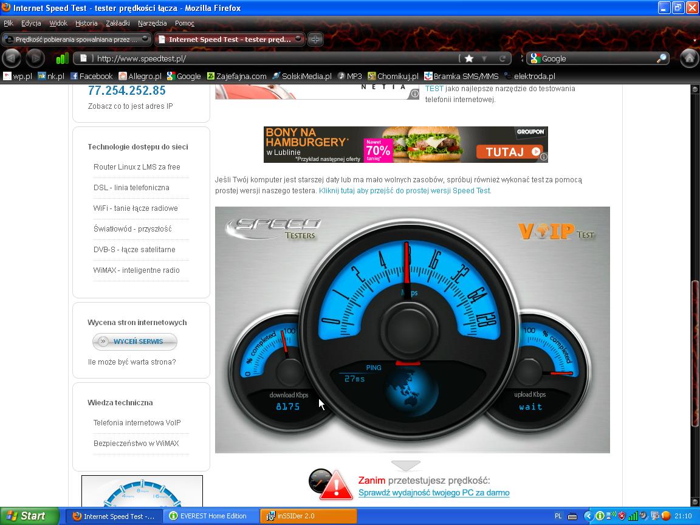Open the Zajefajna.com bookmark
This screenshot has width=700, height=525.
236,77
